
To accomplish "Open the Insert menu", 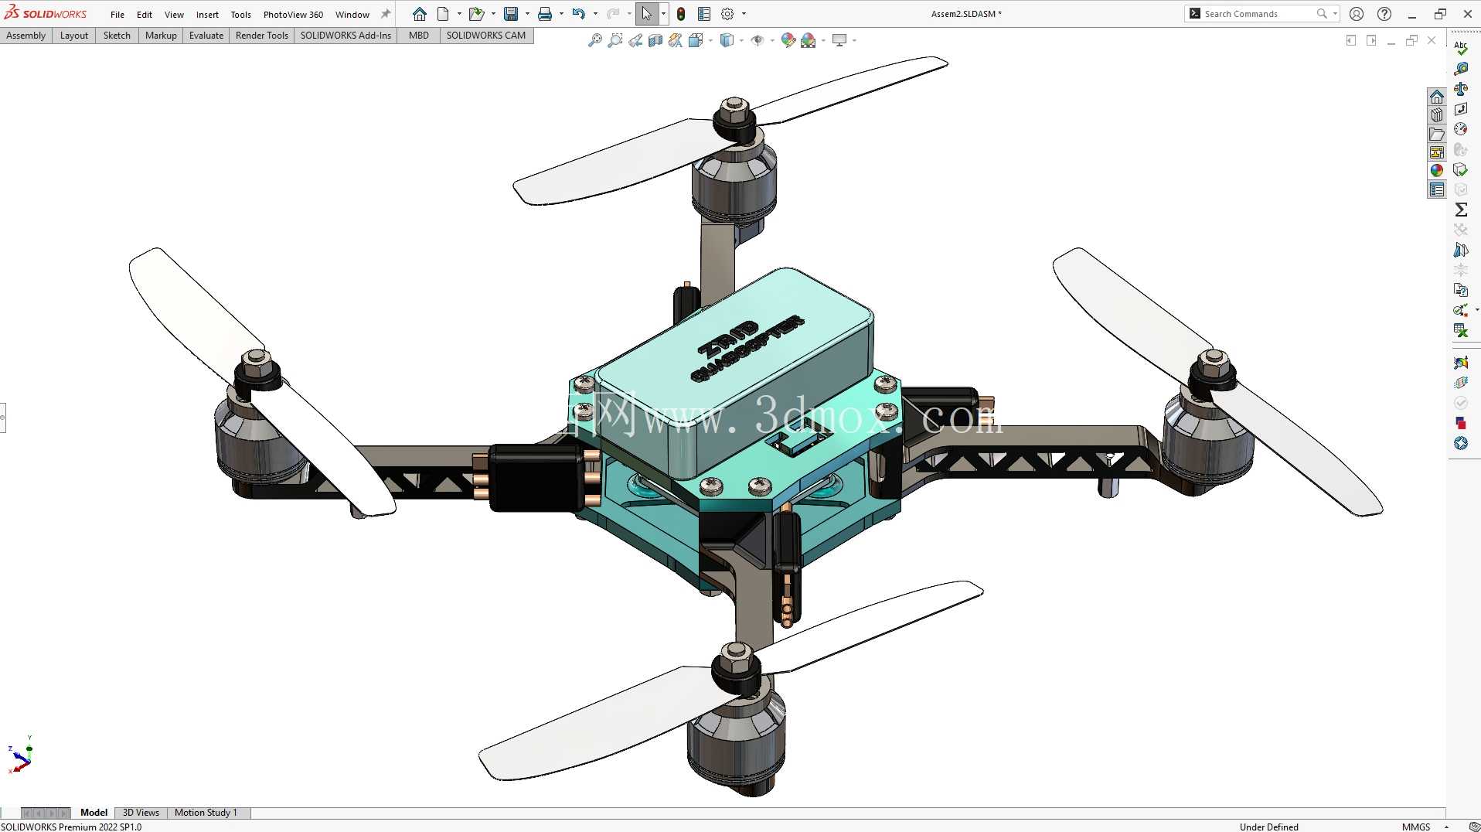I will [x=207, y=15].
